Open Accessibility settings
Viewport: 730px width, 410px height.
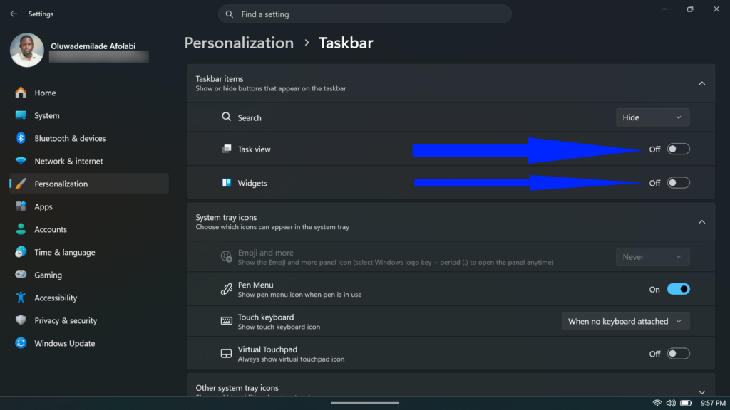tap(89, 298)
